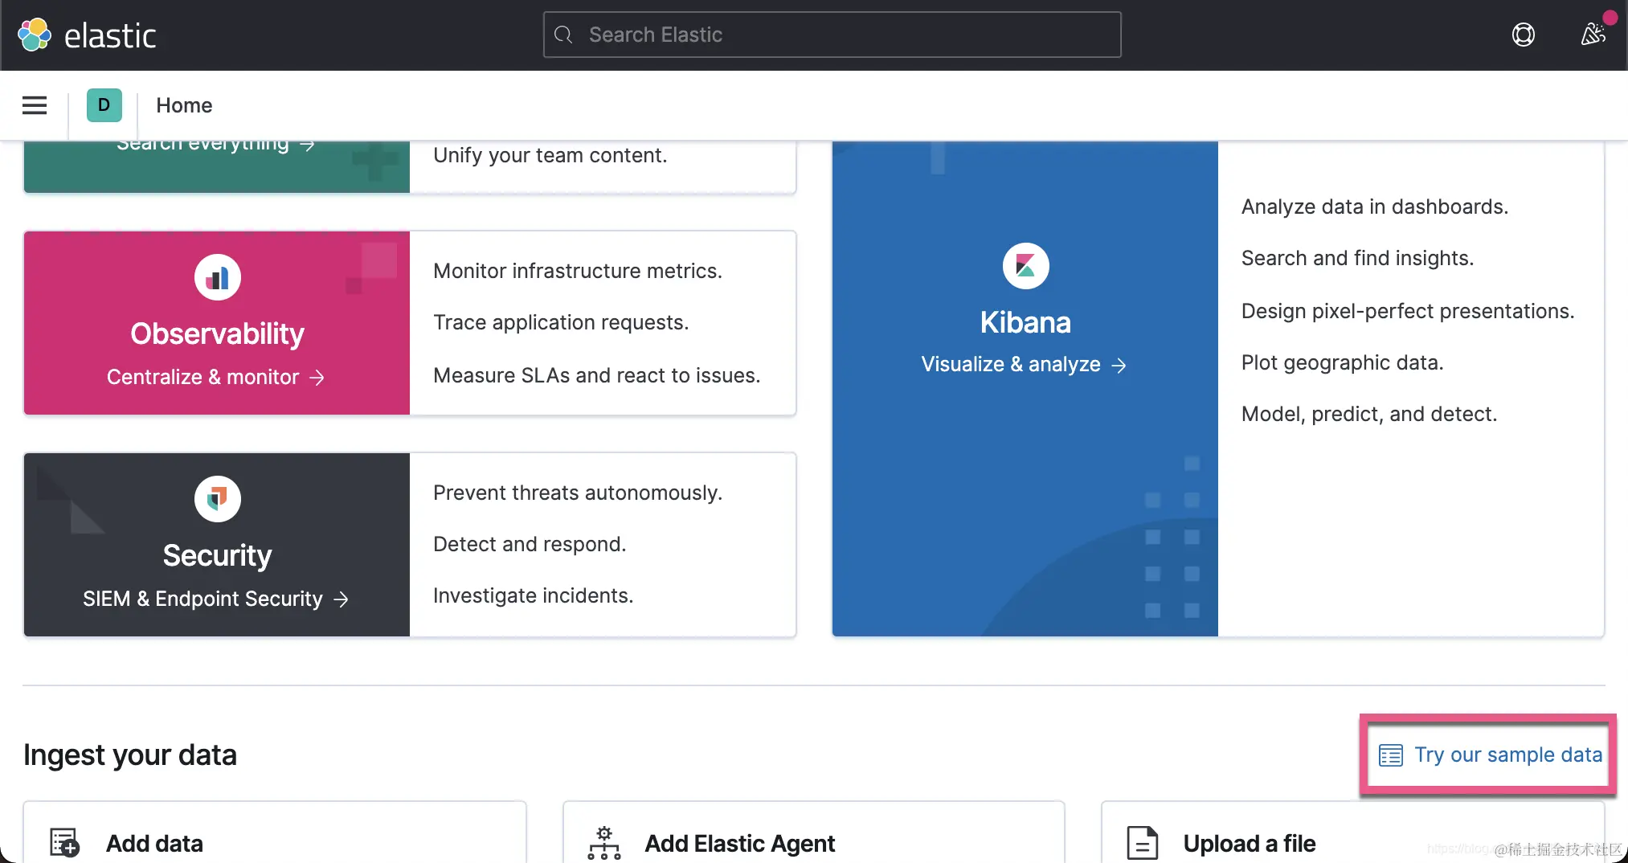1628x863 pixels.
Task: Click the arrow next to Visualize & analyze
Action: point(1119,366)
